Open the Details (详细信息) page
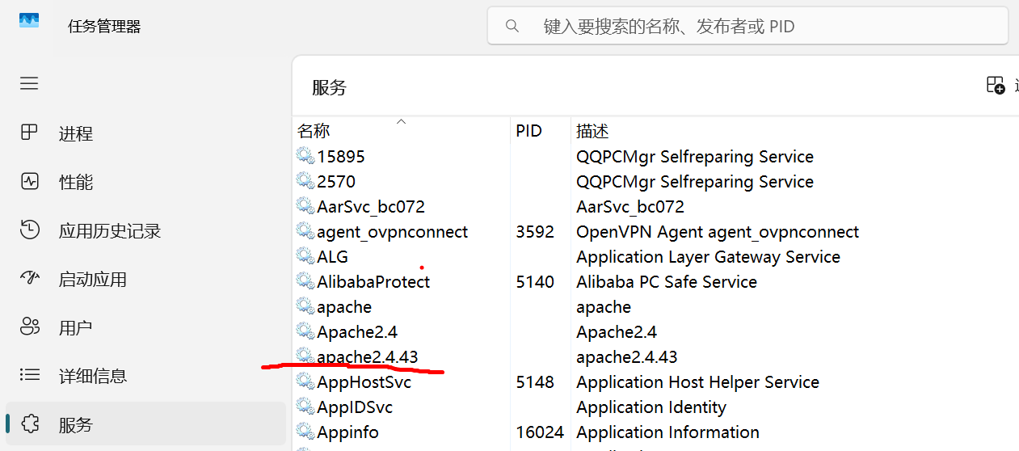 tap(145, 376)
